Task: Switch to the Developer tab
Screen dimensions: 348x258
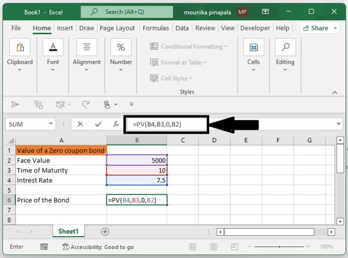Action: pyautogui.click(x=255, y=28)
